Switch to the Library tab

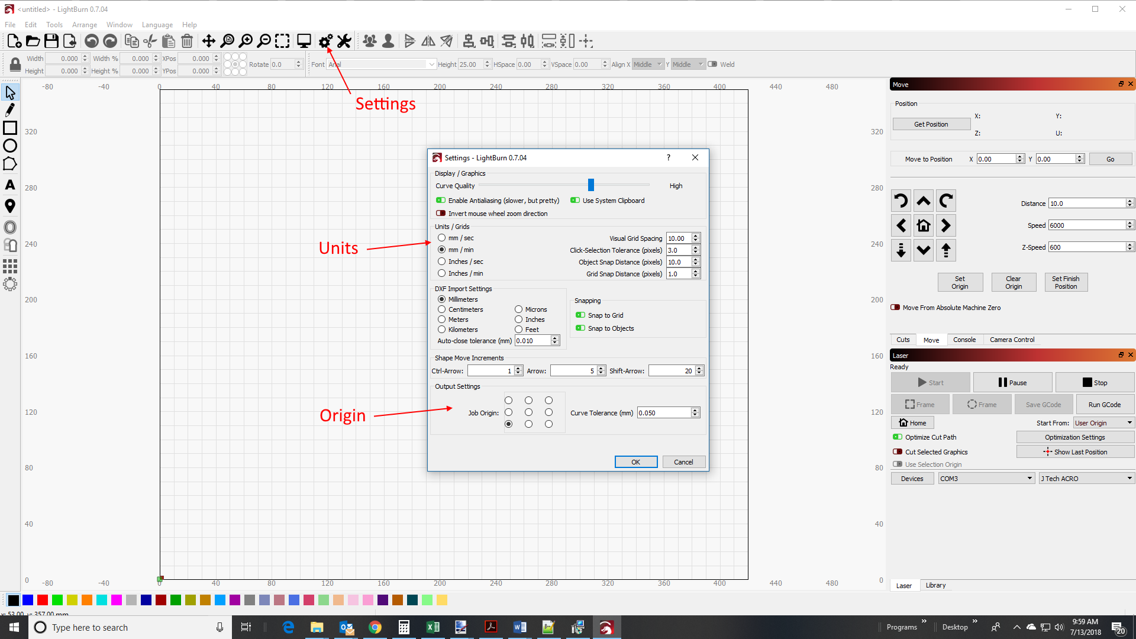935,585
